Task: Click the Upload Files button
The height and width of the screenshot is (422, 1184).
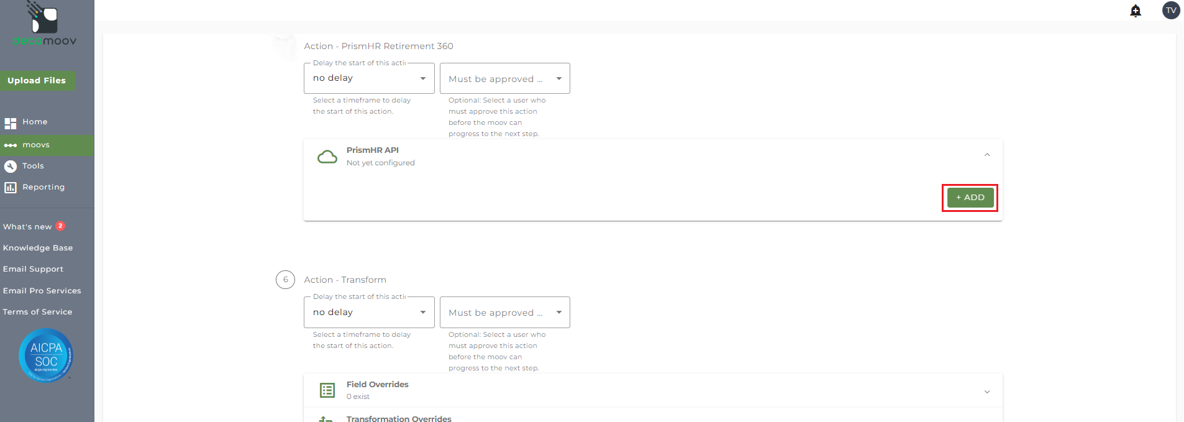Action: 37,81
